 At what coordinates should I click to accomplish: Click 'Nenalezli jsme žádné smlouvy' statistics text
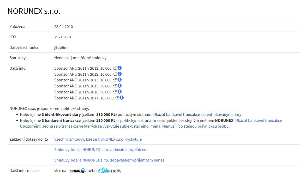tap(80, 58)
